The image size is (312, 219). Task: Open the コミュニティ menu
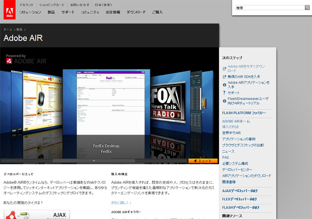[90, 12]
